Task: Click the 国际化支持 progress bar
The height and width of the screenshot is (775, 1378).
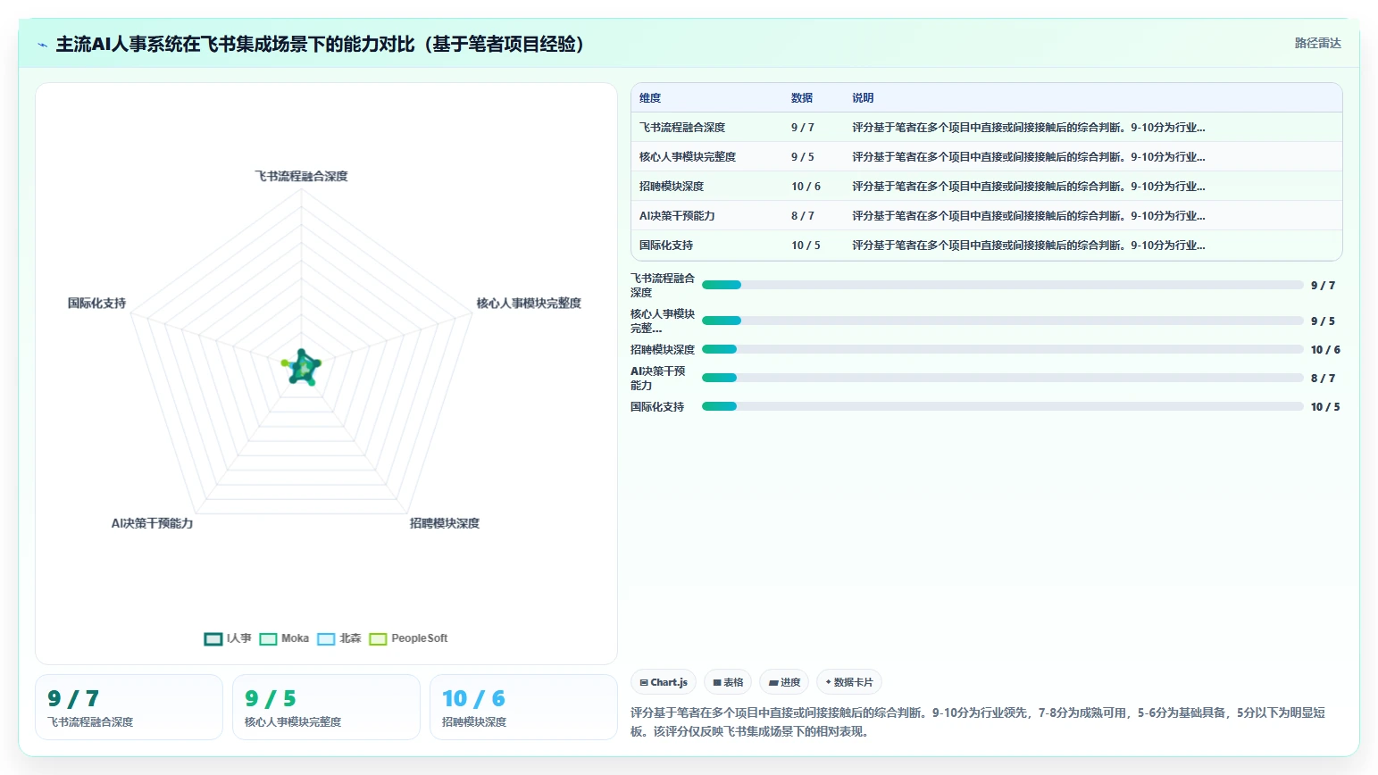Action: (1003, 406)
